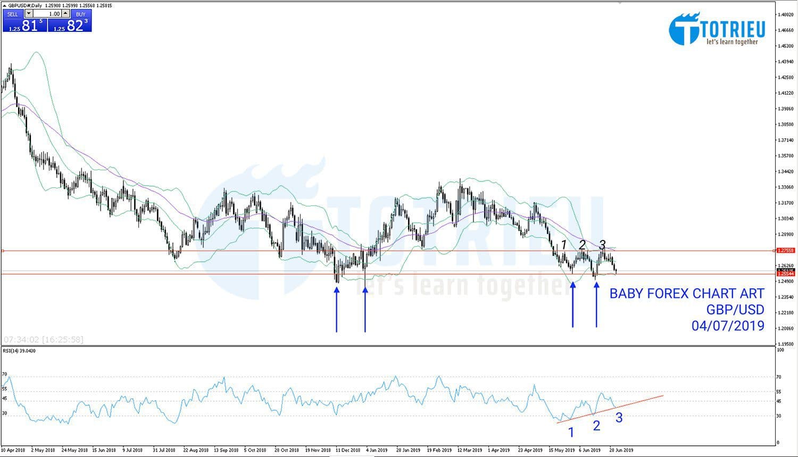Image resolution: width=798 pixels, height=457 pixels.
Task: Select blue arrow marker near 6 Jun 2019
Action: [x=597, y=306]
